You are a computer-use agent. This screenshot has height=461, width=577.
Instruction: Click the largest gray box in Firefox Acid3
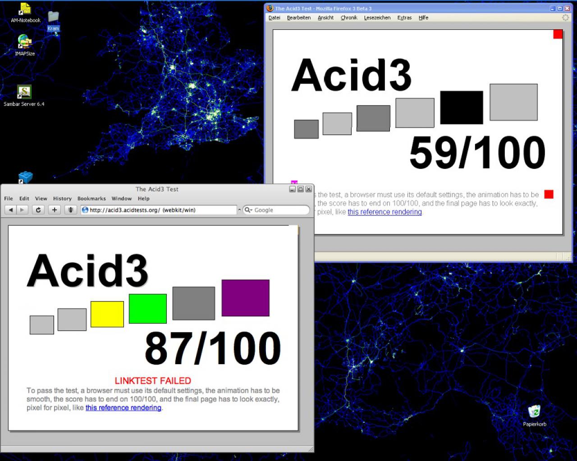click(x=513, y=102)
